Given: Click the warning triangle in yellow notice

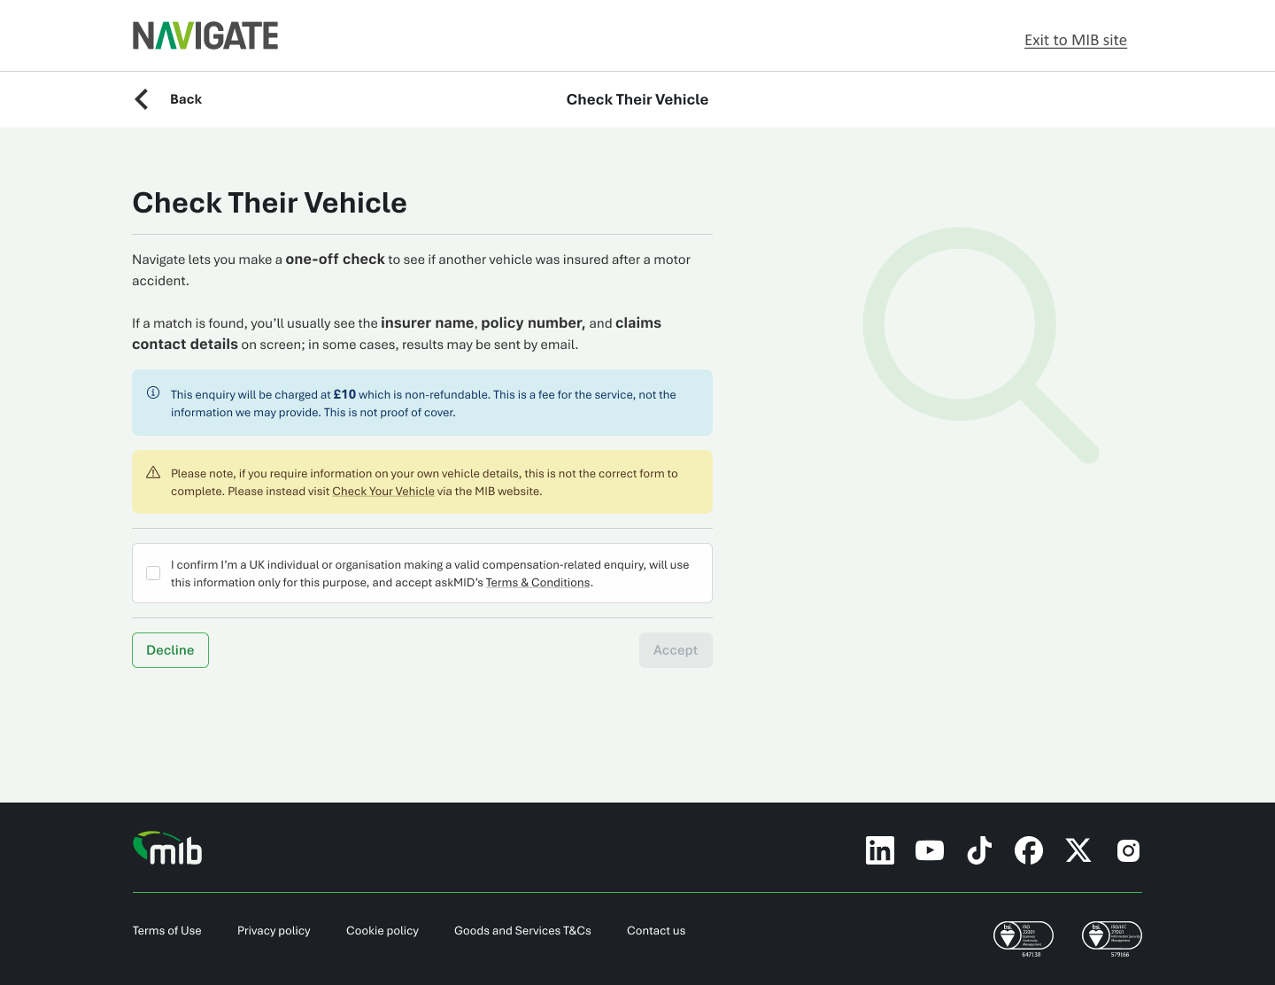Looking at the screenshot, I should [x=153, y=472].
